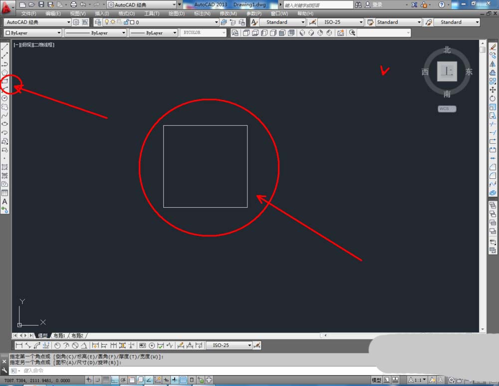Click the Text Style icon
The height and width of the screenshot is (386, 499).
254,22
